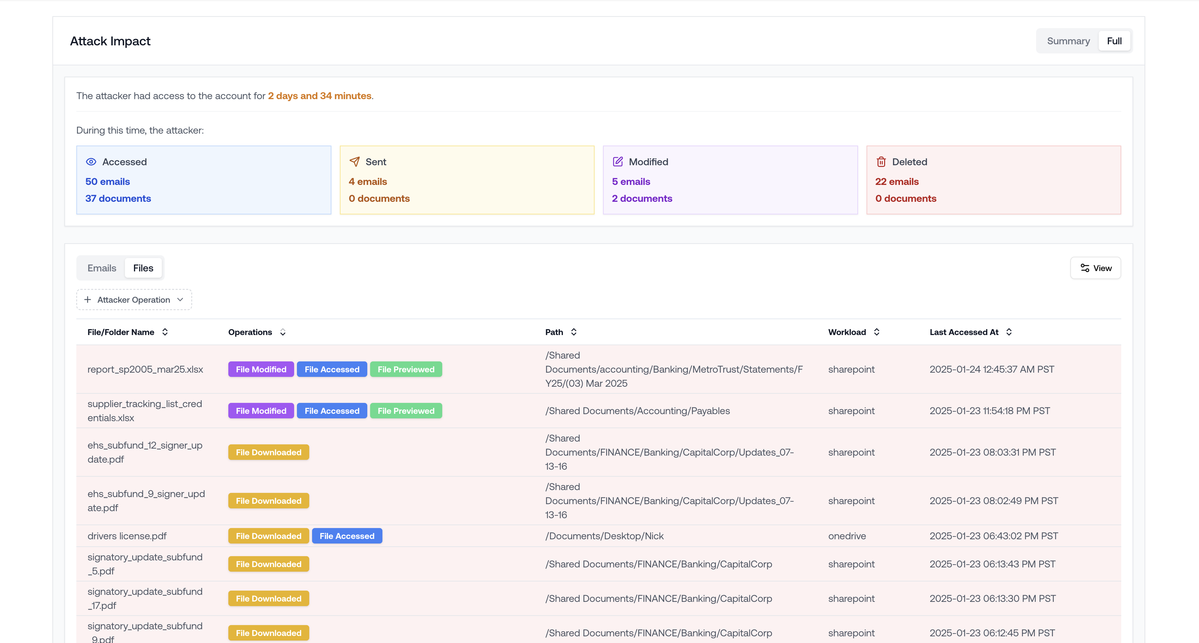Image resolution: width=1199 pixels, height=643 pixels.
Task: Click the eye icon in Accessed card
Action: click(91, 162)
